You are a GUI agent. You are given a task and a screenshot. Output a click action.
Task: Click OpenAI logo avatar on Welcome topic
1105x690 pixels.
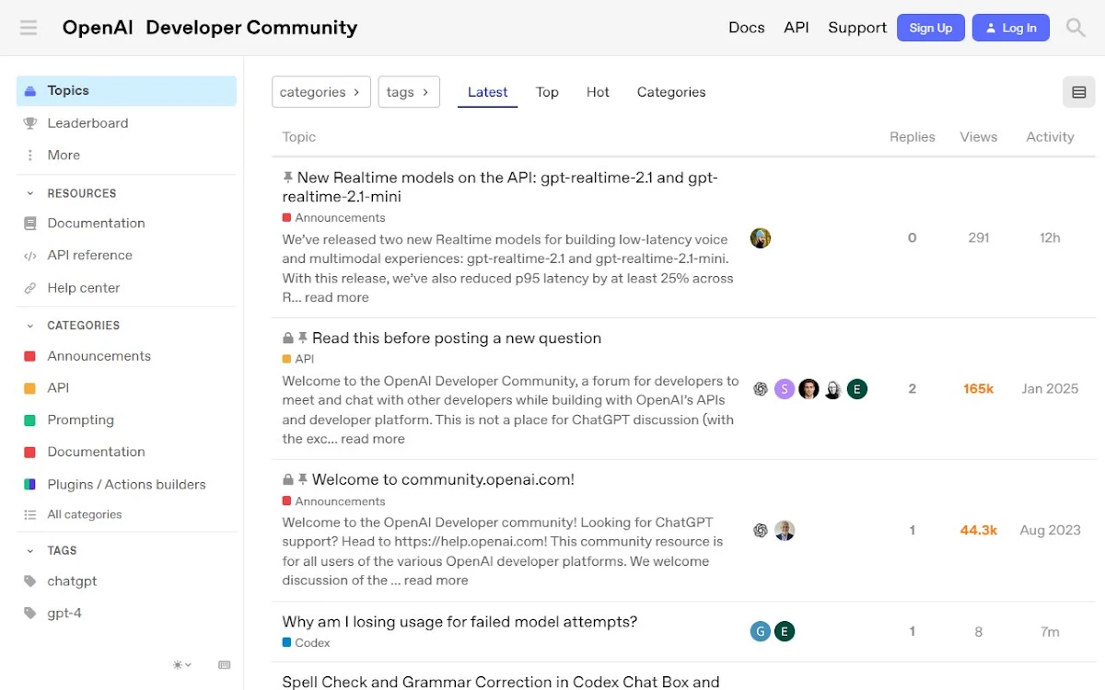point(761,531)
